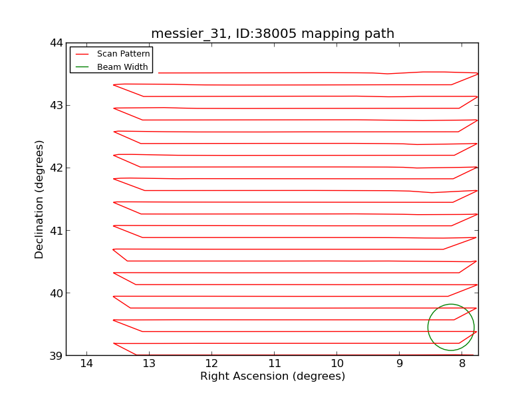The image size is (532, 399).
Task: Click the y-axis tick label '41'
Action: [57, 231]
